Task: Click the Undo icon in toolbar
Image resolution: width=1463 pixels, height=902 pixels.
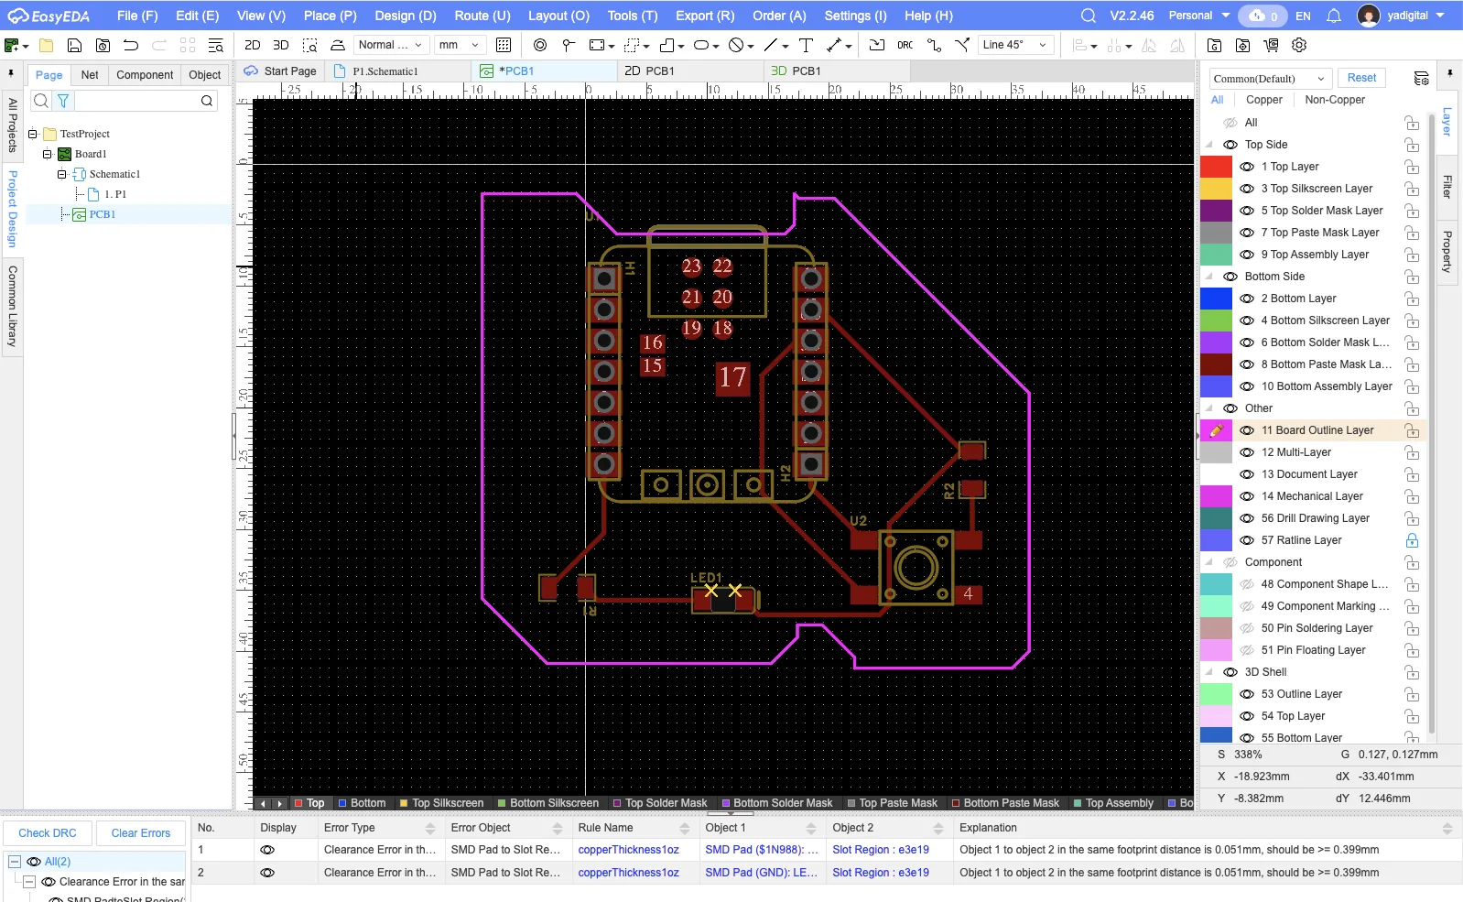Action: (x=131, y=45)
